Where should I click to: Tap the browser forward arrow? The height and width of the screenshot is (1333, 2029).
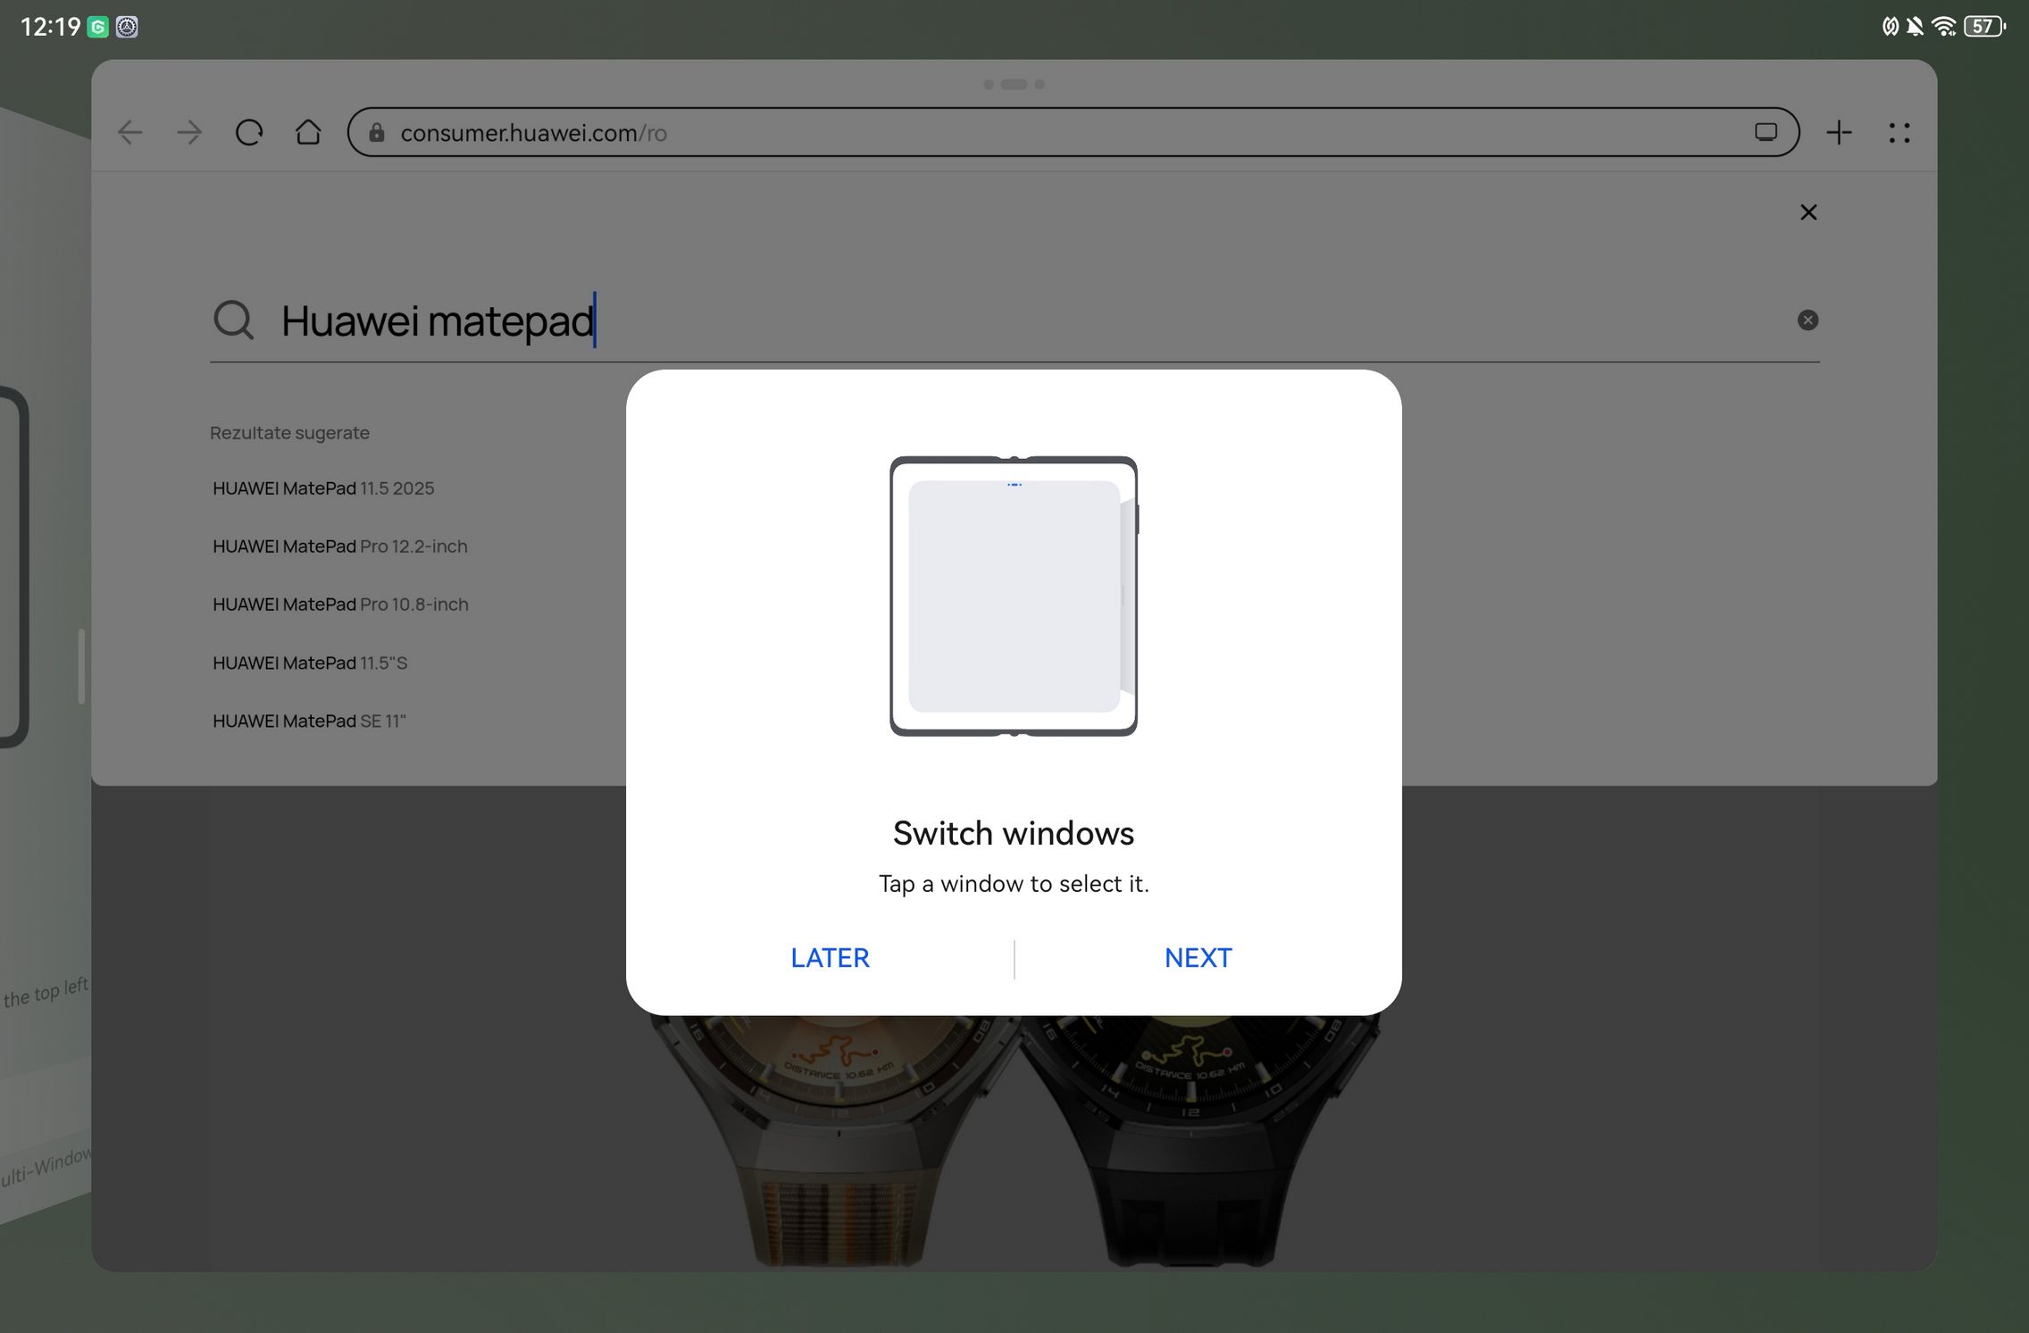189,133
